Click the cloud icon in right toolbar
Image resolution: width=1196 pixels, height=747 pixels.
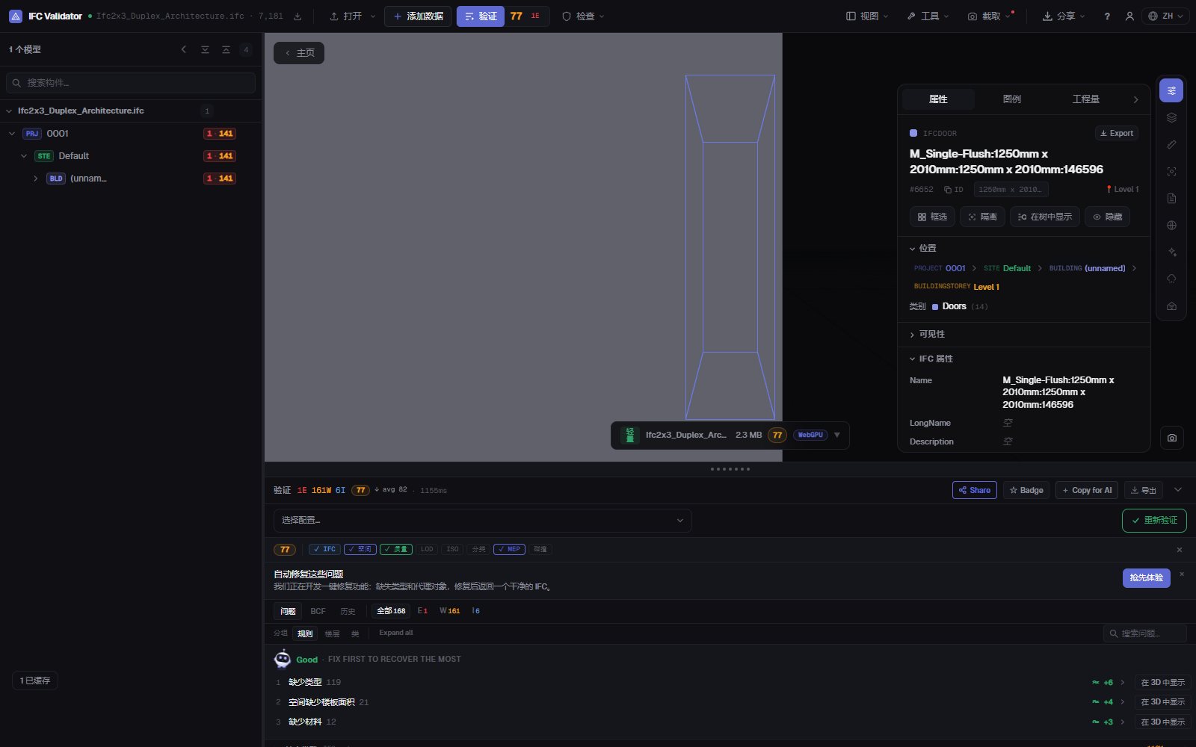point(1171,279)
